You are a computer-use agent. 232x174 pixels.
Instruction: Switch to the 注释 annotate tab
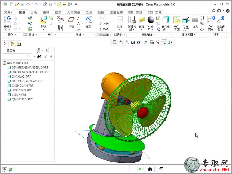pos(46,12)
